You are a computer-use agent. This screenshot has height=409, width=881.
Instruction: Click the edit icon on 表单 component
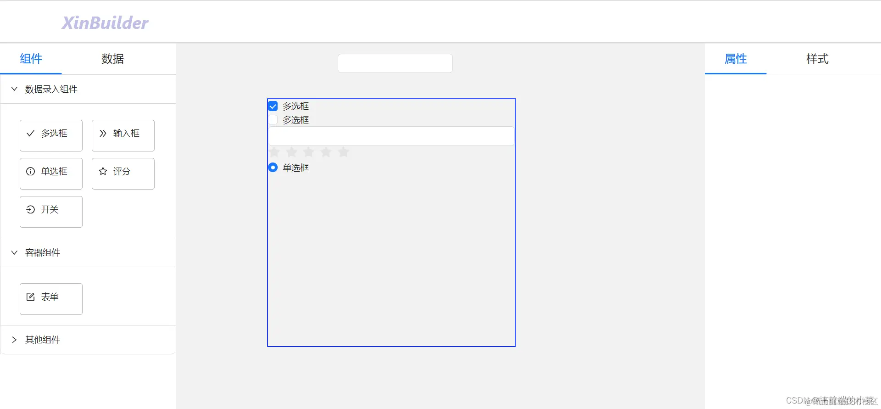(31, 297)
